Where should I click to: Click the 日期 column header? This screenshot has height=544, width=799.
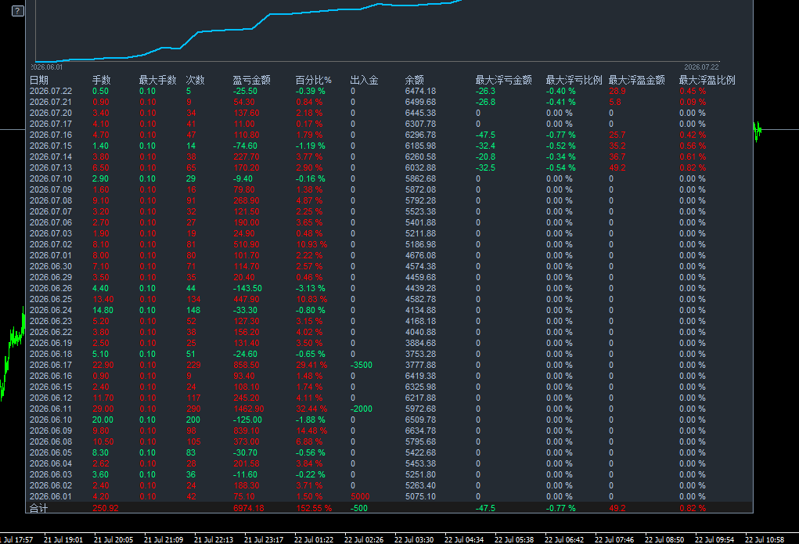click(x=39, y=80)
